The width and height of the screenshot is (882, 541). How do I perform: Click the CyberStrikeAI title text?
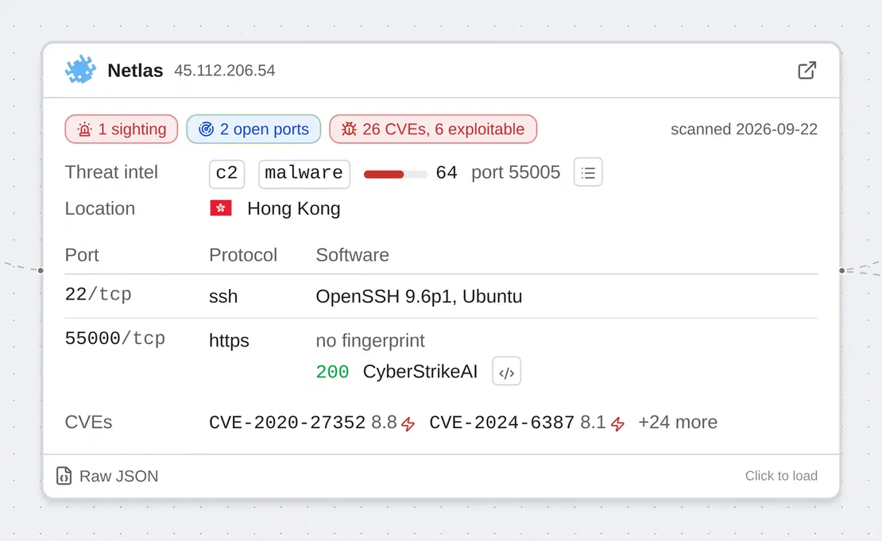pos(420,372)
